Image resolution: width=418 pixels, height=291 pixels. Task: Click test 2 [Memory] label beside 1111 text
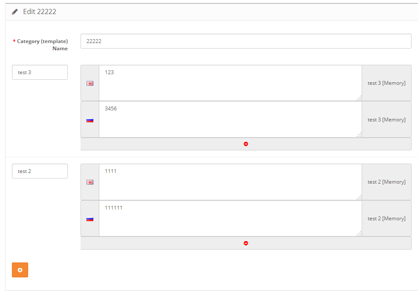pyautogui.click(x=386, y=182)
